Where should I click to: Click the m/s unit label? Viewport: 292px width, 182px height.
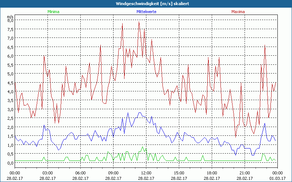click(10, 16)
